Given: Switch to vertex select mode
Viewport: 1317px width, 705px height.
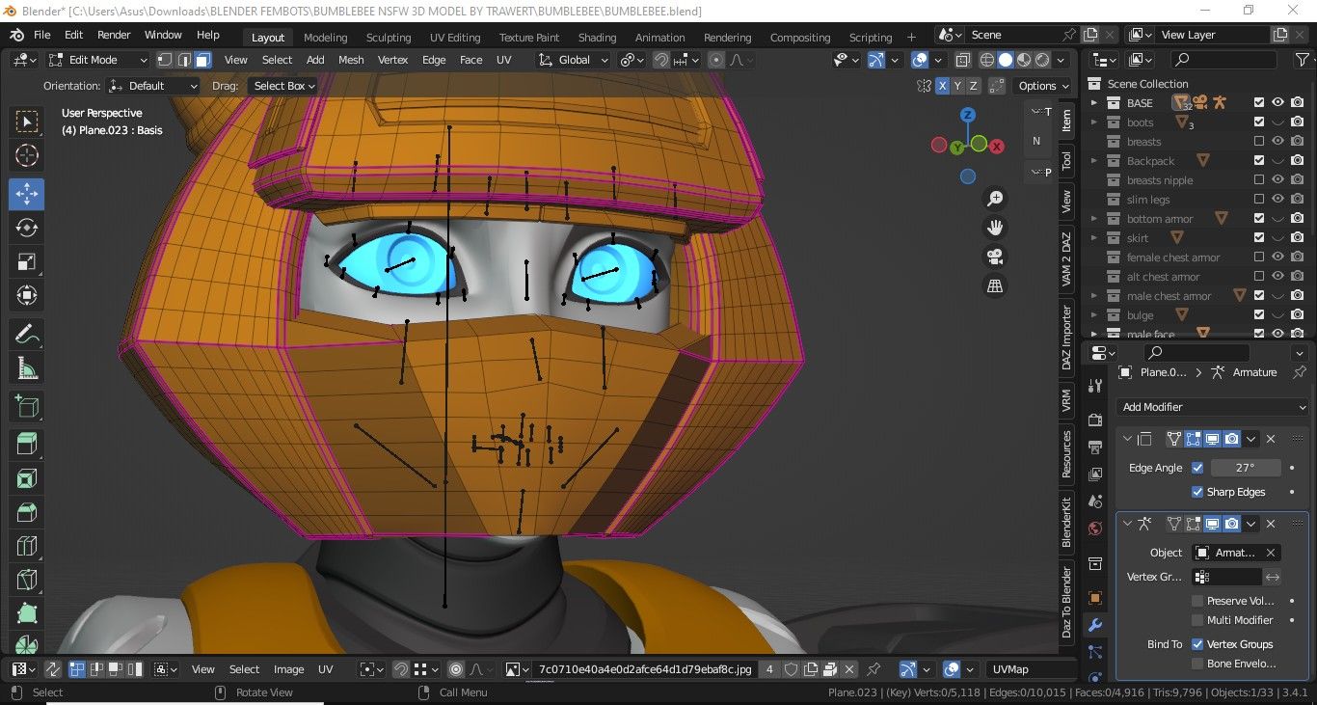Looking at the screenshot, I should tap(165, 60).
